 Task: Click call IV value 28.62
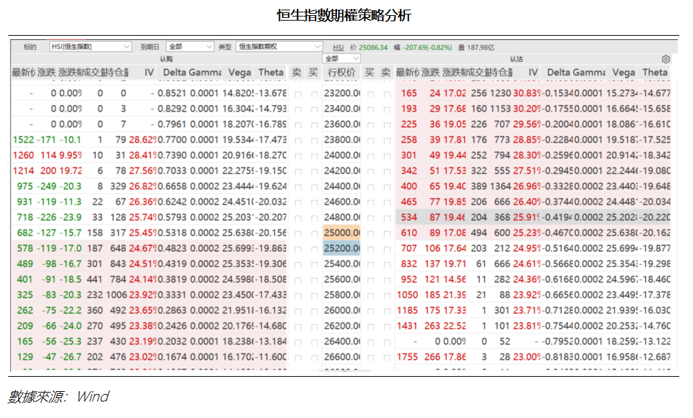(143, 140)
